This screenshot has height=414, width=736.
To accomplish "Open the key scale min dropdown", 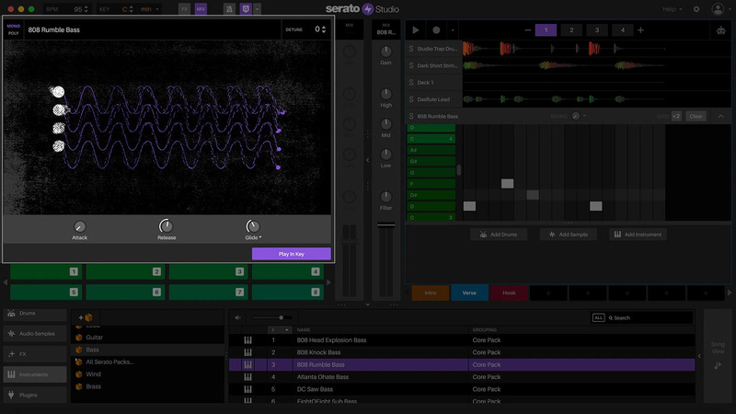I will 148,9.
